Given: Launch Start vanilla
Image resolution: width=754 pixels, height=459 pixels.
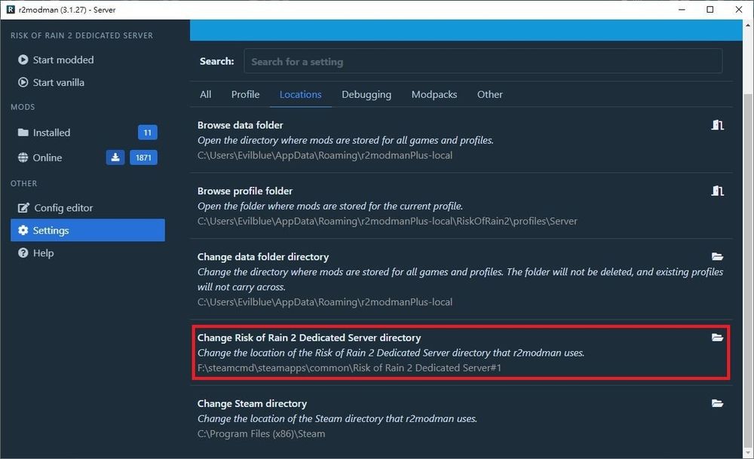Looking at the screenshot, I should pyautogui.click(x=58, y=82).
